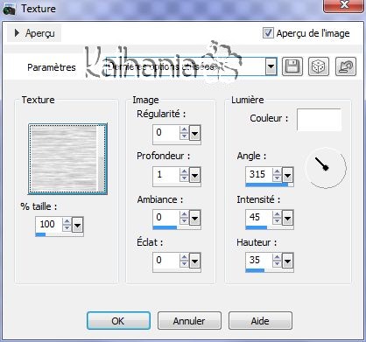Click the texture pattern thumbnail
Image resolution: width=366 pixels, height=342 pixels.
pos(67,158)
